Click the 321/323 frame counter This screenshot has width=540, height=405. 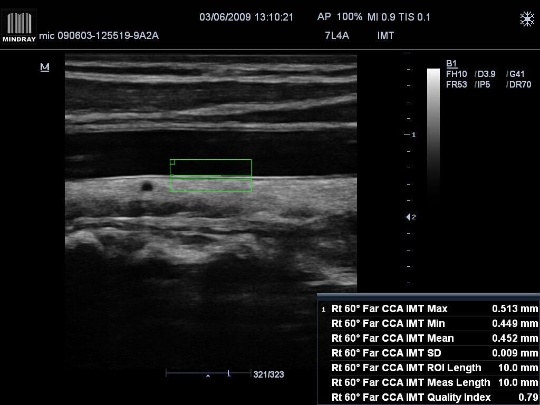(x=269, y=375)
